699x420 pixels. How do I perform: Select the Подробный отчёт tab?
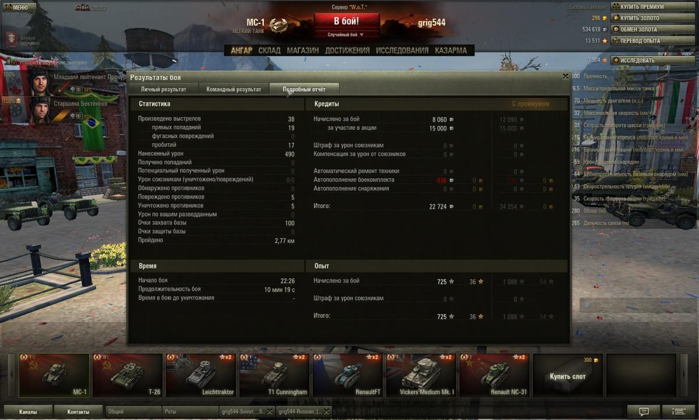tap(304, 89)
